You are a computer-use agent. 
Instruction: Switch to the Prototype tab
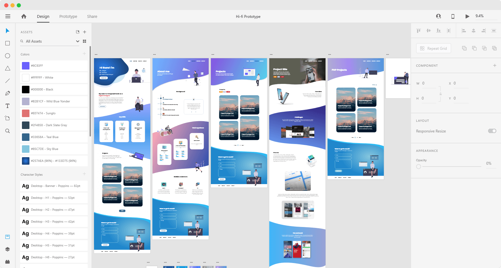pyautogui.click(x=68, y=17)
